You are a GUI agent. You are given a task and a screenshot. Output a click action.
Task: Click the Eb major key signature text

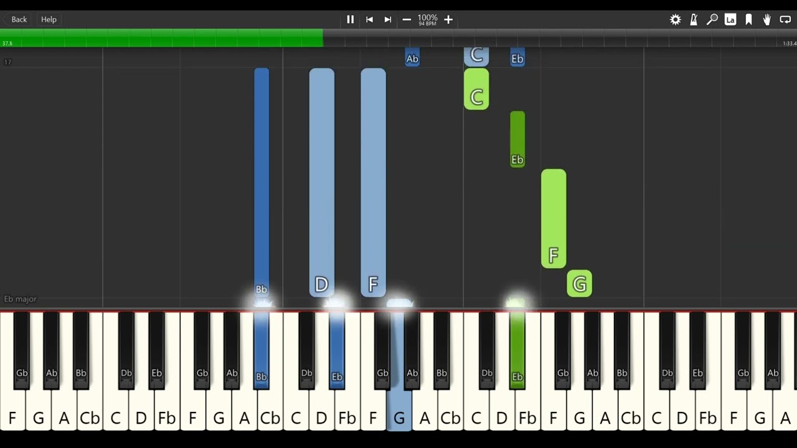(x=21, y=299)
